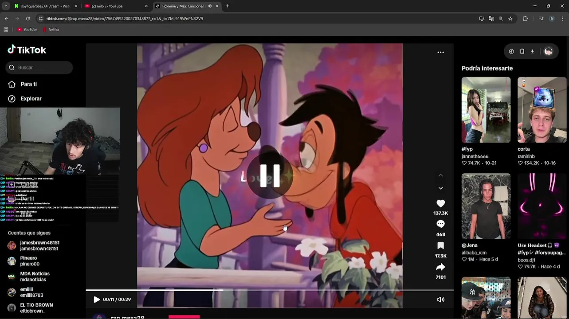Click the TikTok logo
This screenshot has height=319, width=569.
pos(27,50)
